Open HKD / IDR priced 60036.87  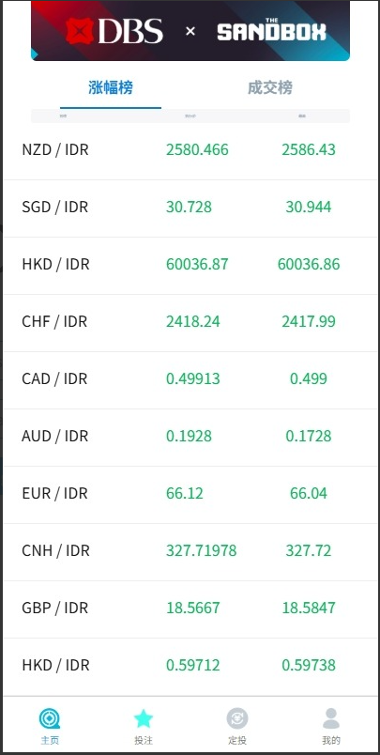pos(190,265)
